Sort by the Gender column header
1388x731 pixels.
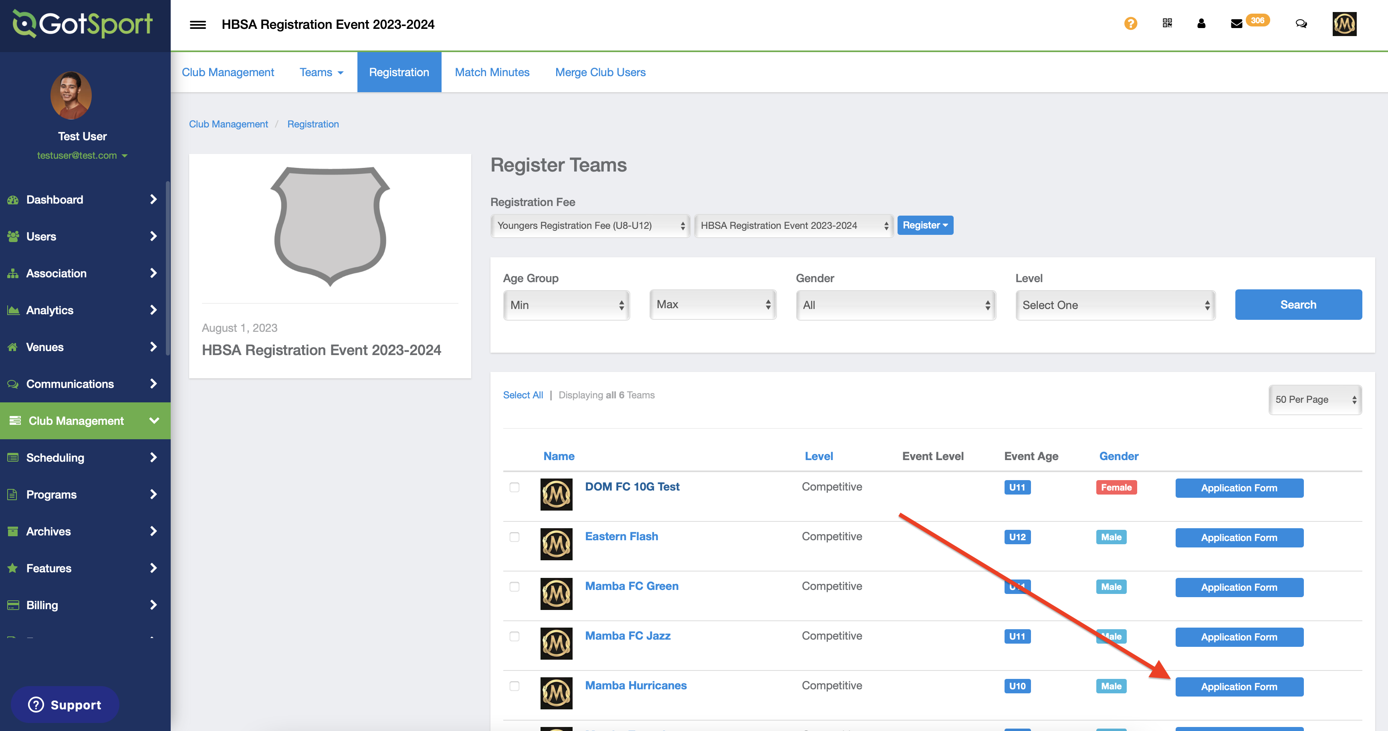(x=1119, y=456)
